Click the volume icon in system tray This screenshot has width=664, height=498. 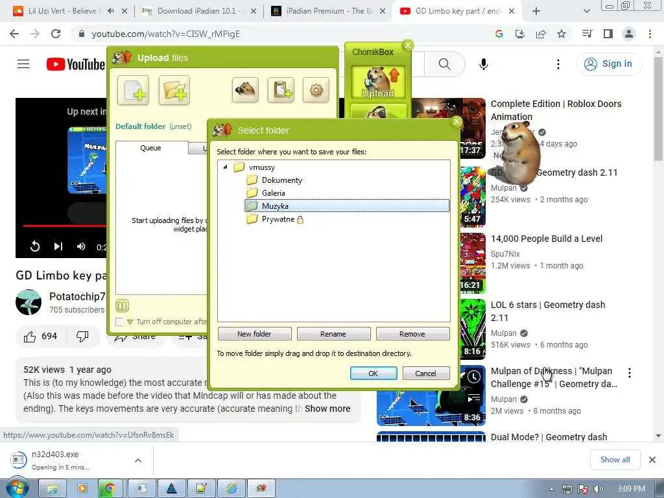click(x=598, y=489)
